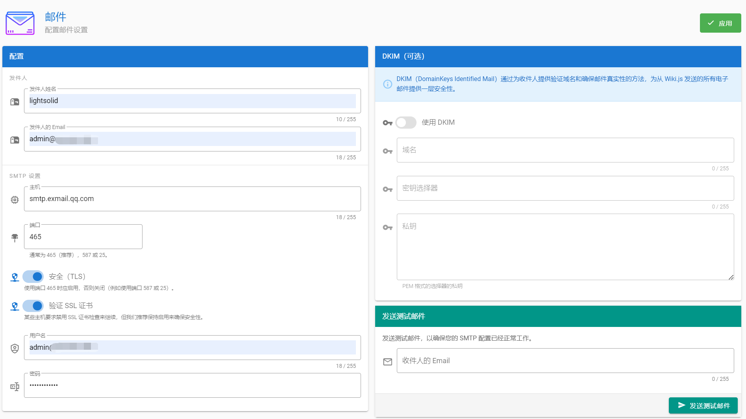Enable the 使用 DKIM switch

tap(406, 123)
